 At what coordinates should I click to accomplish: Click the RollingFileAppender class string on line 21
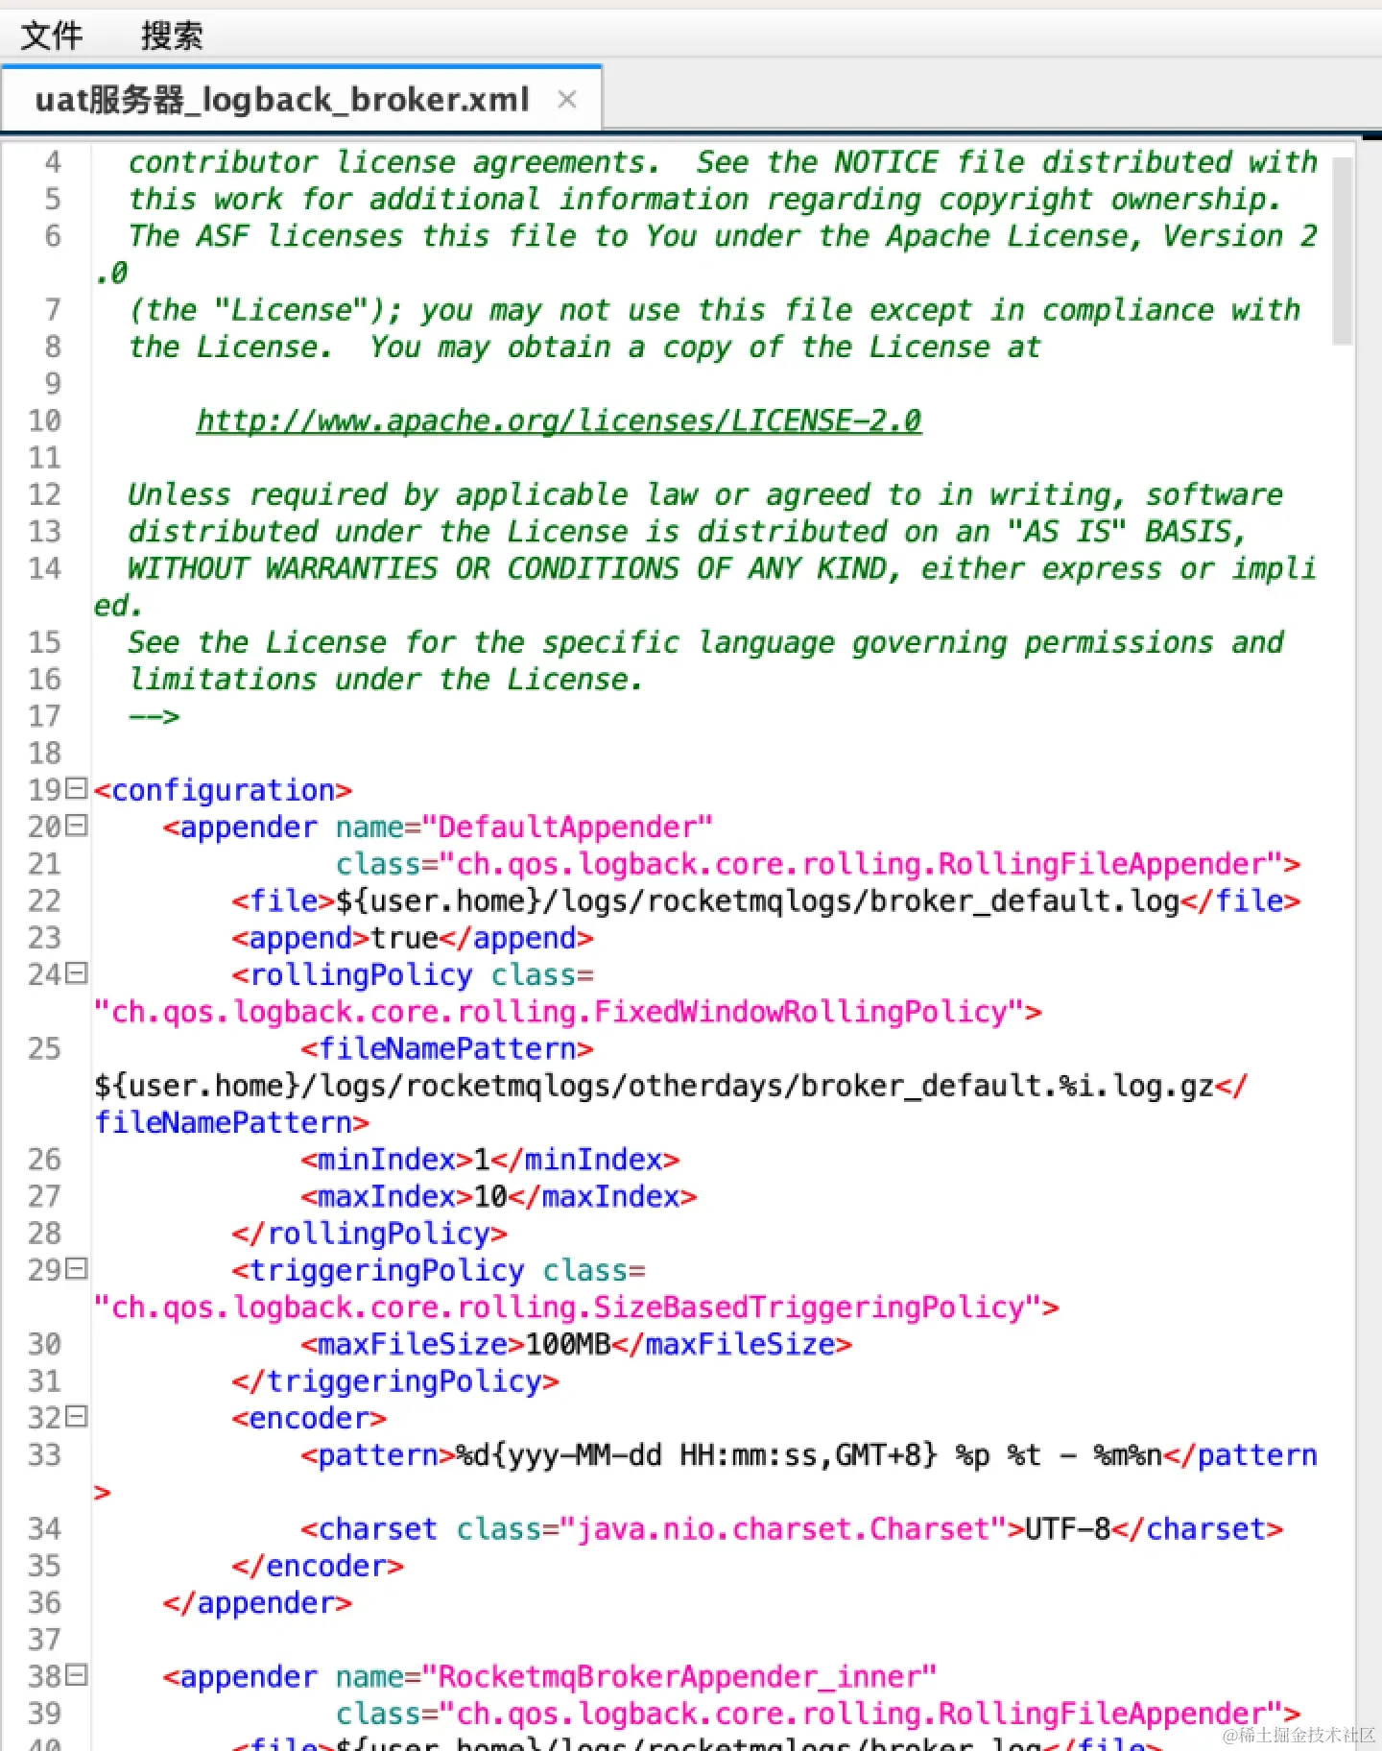click(861, 864)
